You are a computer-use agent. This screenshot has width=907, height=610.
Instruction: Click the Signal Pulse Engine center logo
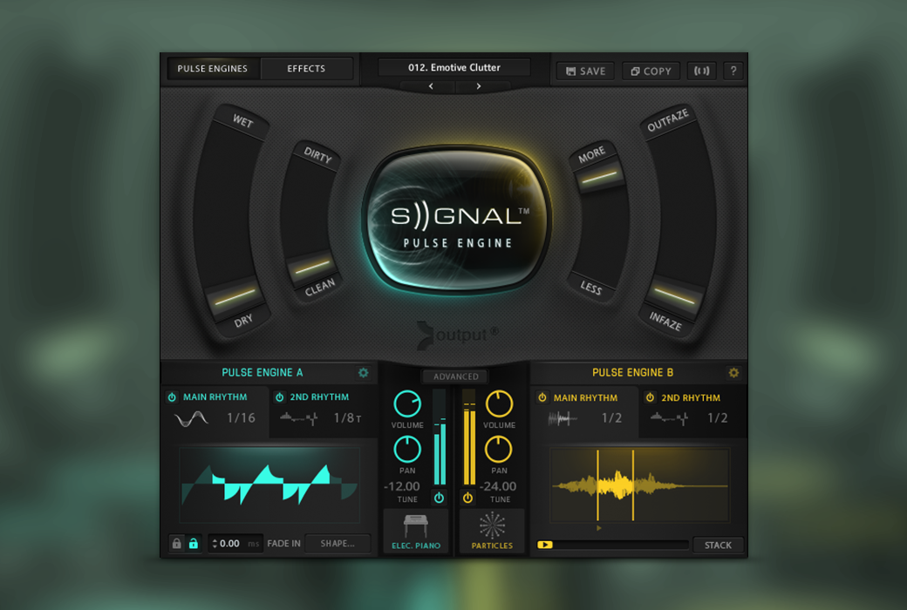[x=456, y=220]
